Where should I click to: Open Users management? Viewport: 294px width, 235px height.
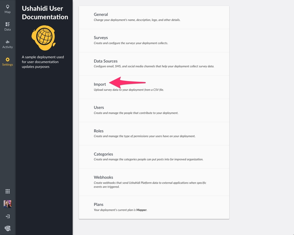pyautogui.click(x=99, y=108)
